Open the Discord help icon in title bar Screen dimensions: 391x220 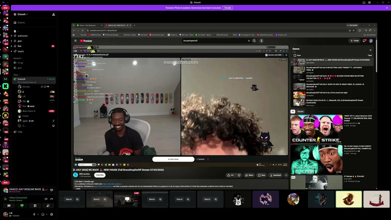click(369, 2)
